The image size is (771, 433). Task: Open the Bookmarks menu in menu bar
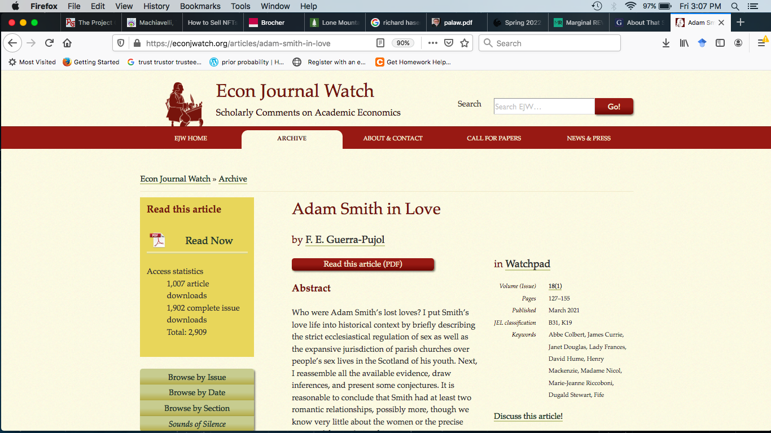(200, 6)
